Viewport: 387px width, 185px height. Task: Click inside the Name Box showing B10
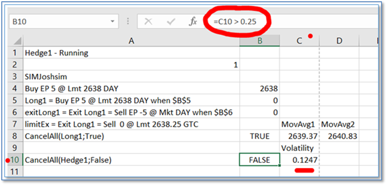[x=58, y=22]
